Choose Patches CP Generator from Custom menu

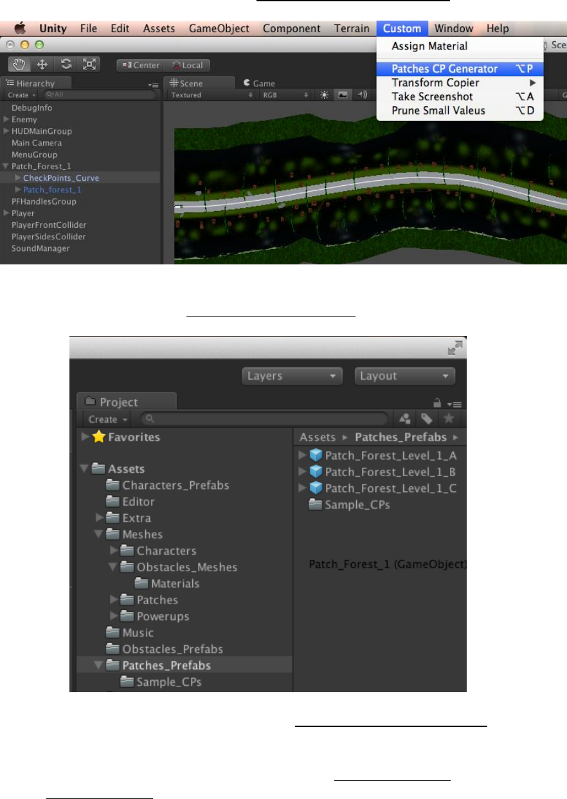click(x=460, y=69)
